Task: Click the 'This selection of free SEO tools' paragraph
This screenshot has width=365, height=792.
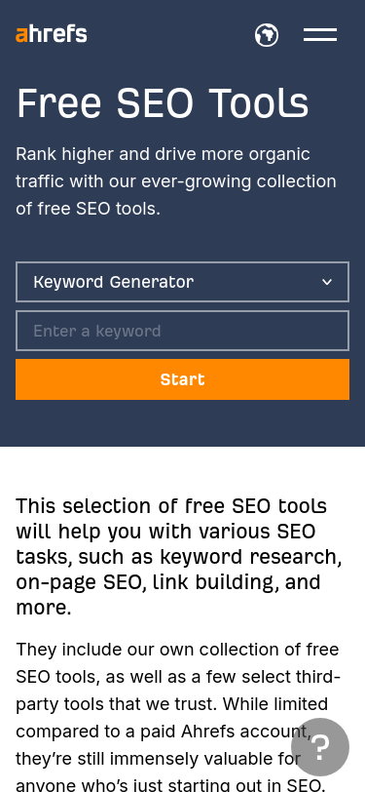Action: [179, 556]
